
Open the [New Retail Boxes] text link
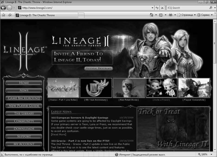129,100
